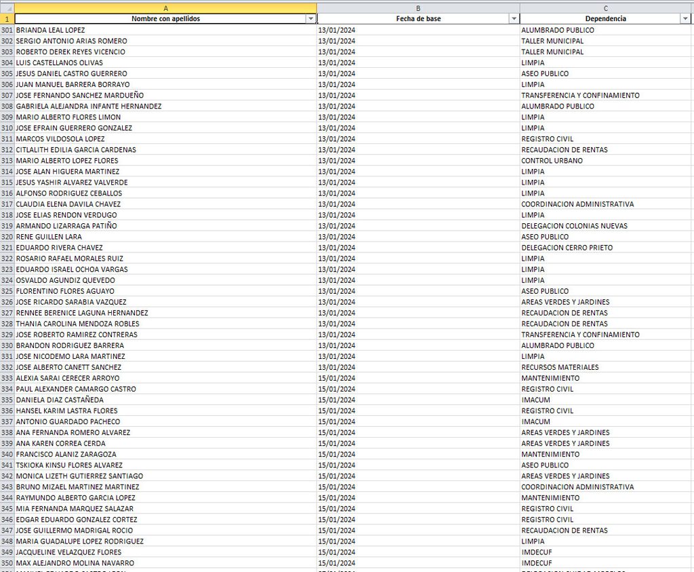Click 'GABRIELA ALEJANDRA INFANTE HERNANDEZ'
The image size is (694, 572).
[x=165, y=107]
